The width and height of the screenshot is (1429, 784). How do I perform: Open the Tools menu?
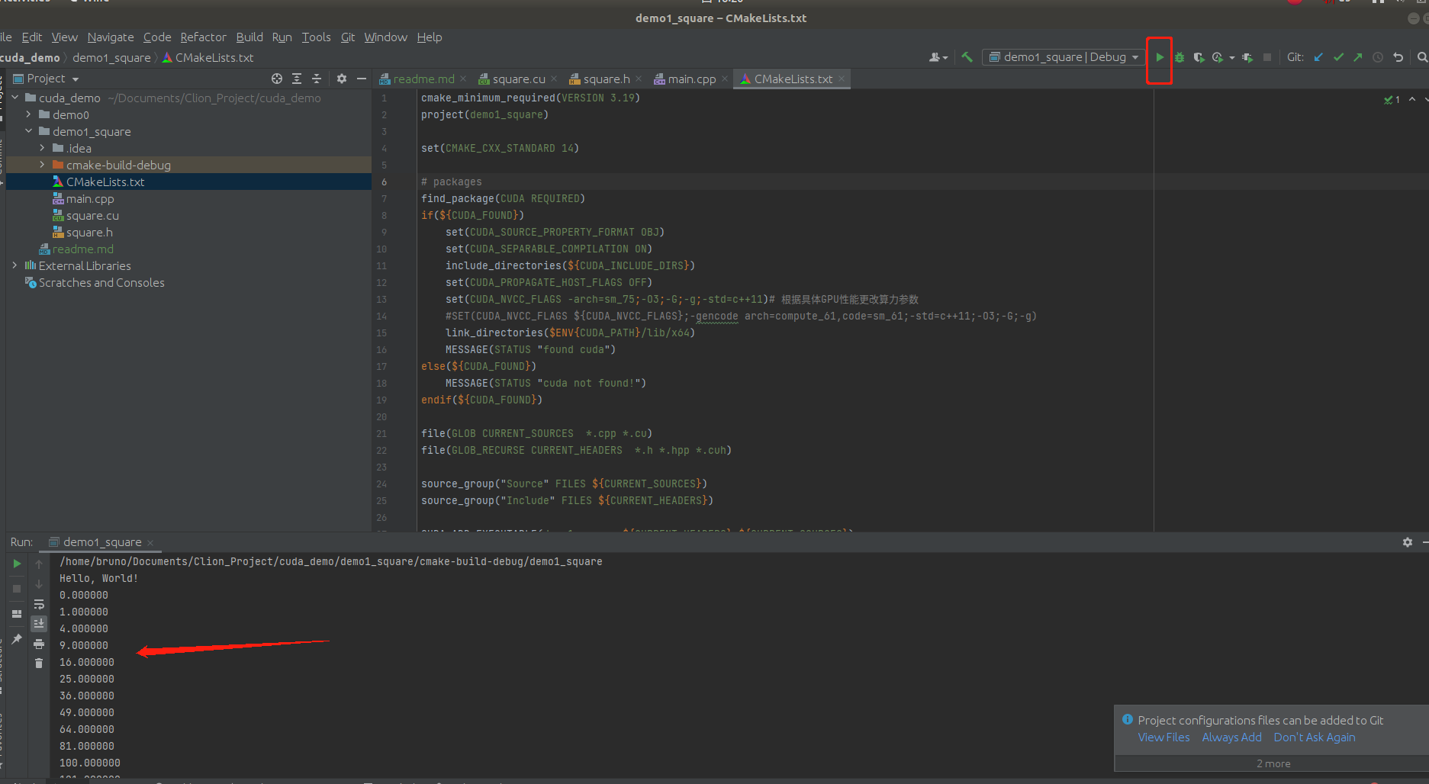click(316, 37)
